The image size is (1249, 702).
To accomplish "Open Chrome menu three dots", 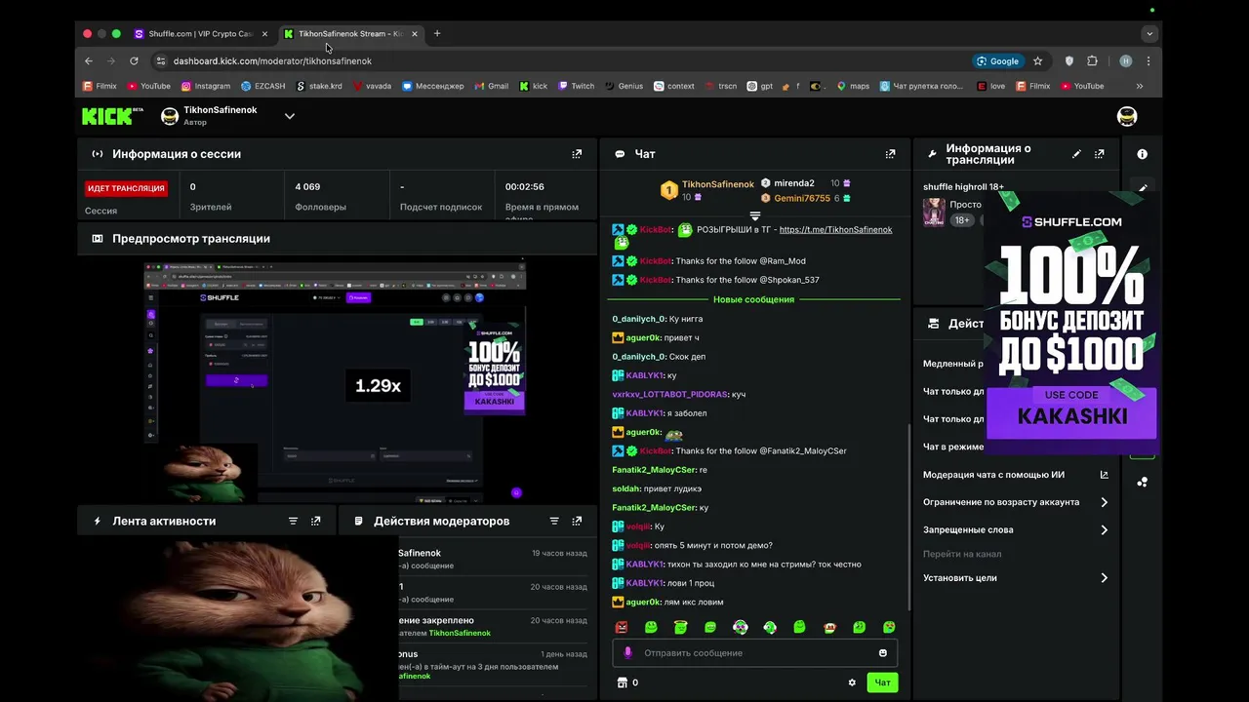I will 1148,60.
